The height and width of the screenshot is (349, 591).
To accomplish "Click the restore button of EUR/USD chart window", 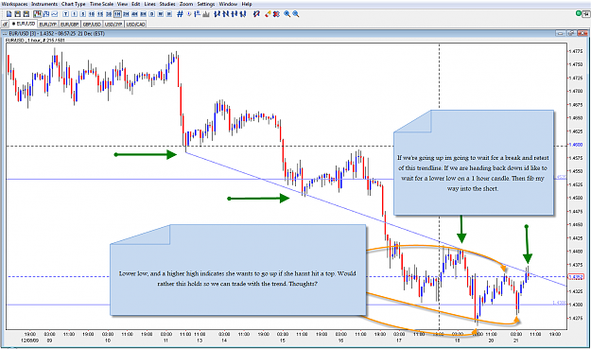I will [570, 33].
